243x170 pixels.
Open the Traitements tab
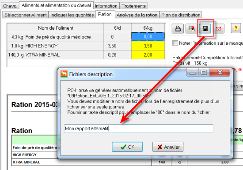click(x=133, y=6)
